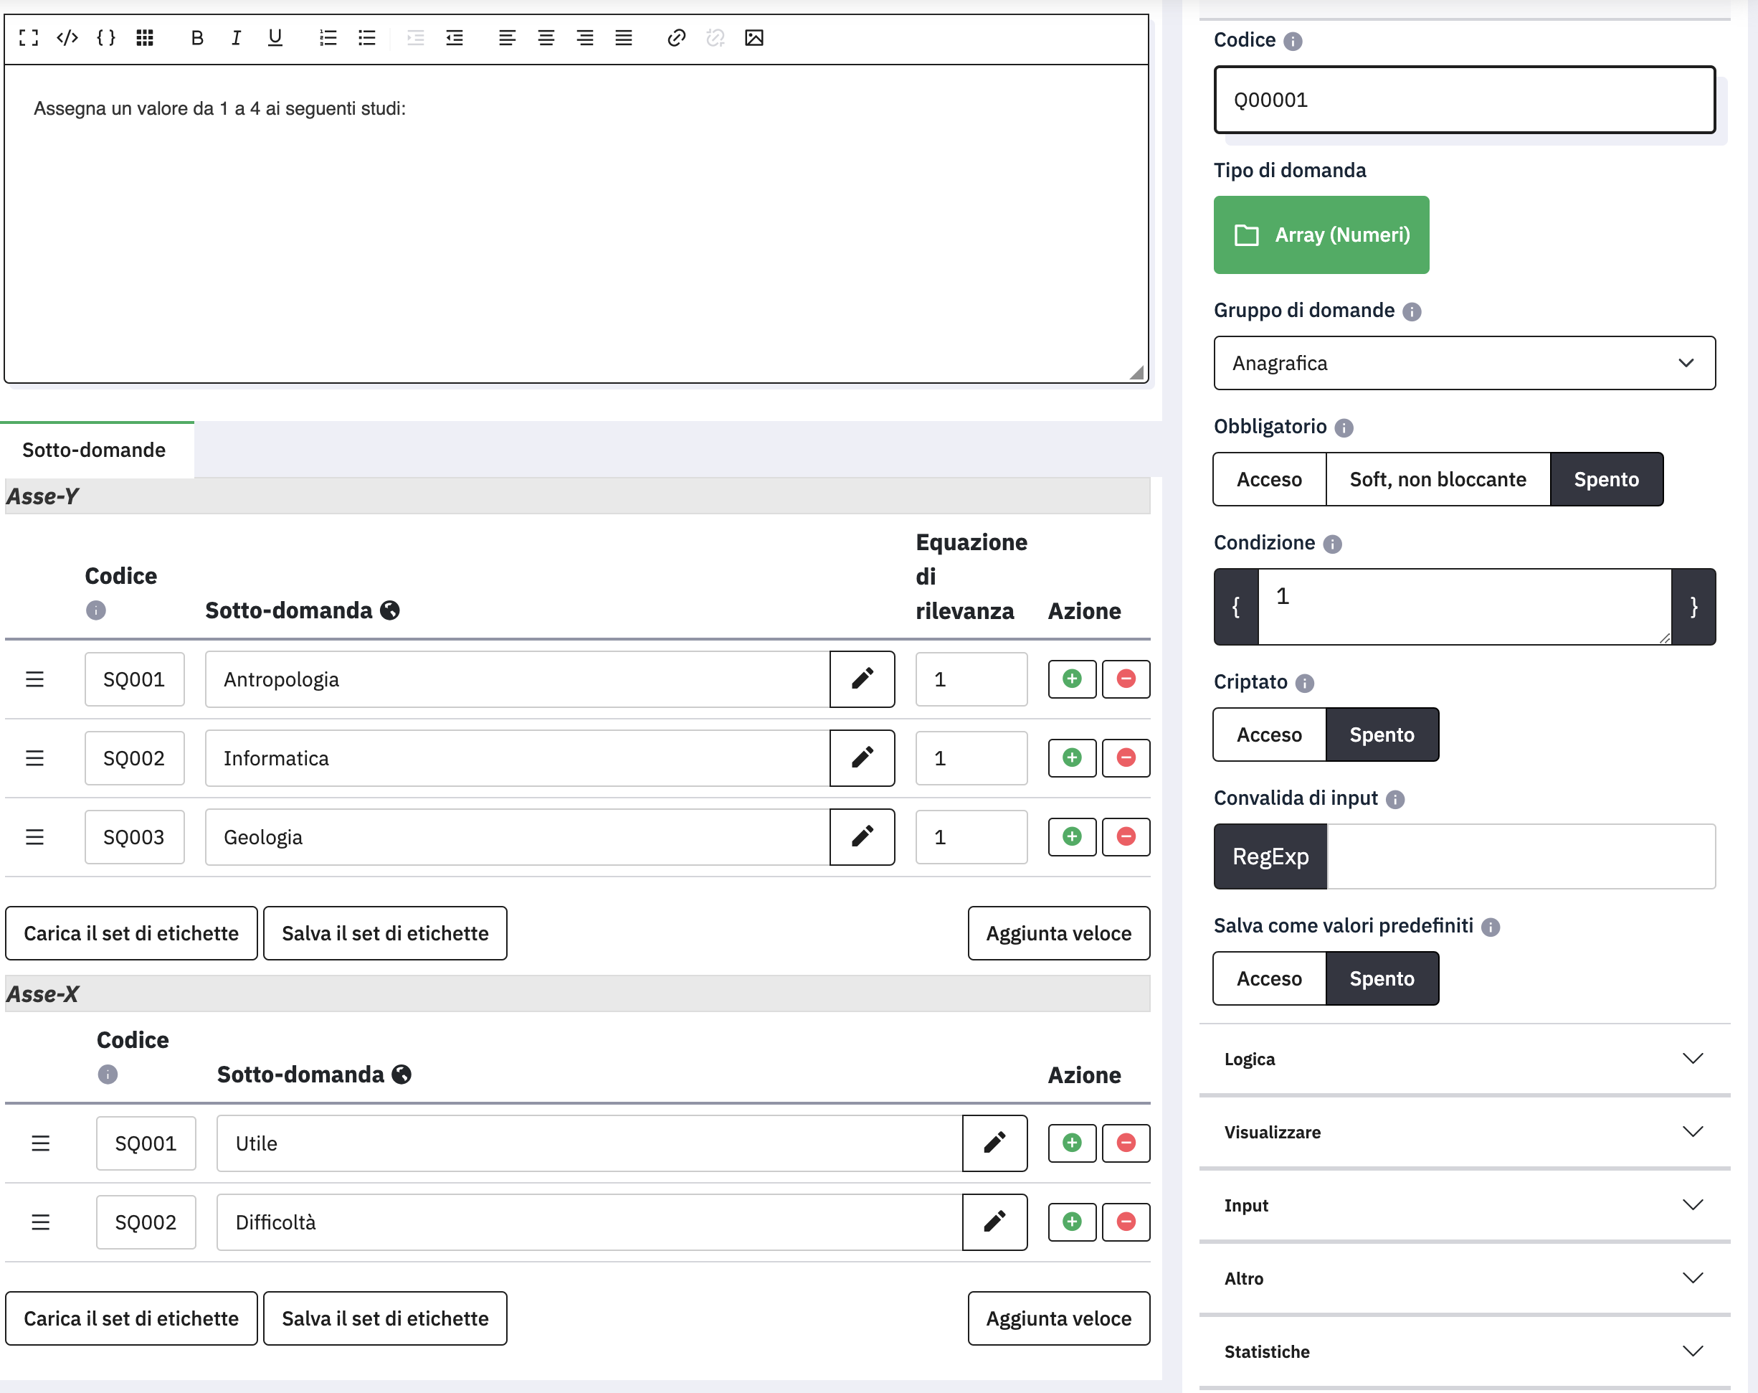Switch to the Sotto-domande tab
Screen dimensions: 1758x1393
(94, 450)
